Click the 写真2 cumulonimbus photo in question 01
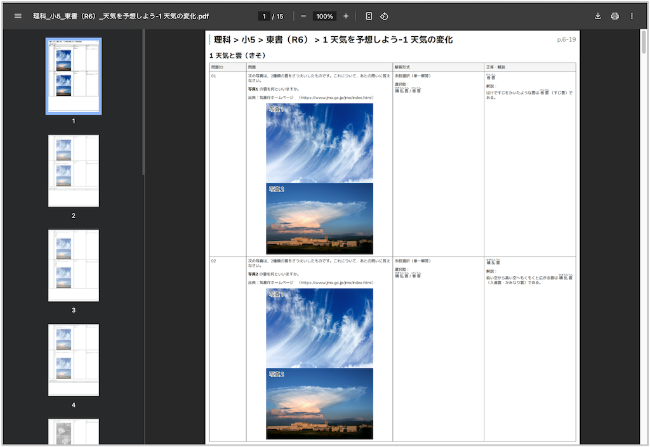 pos(320,219)
